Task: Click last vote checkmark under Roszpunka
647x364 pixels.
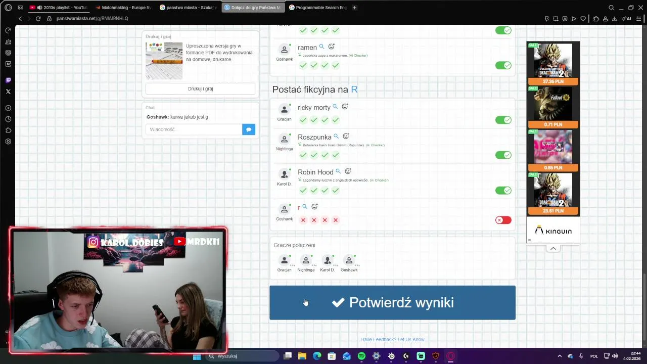Action: 335,155
